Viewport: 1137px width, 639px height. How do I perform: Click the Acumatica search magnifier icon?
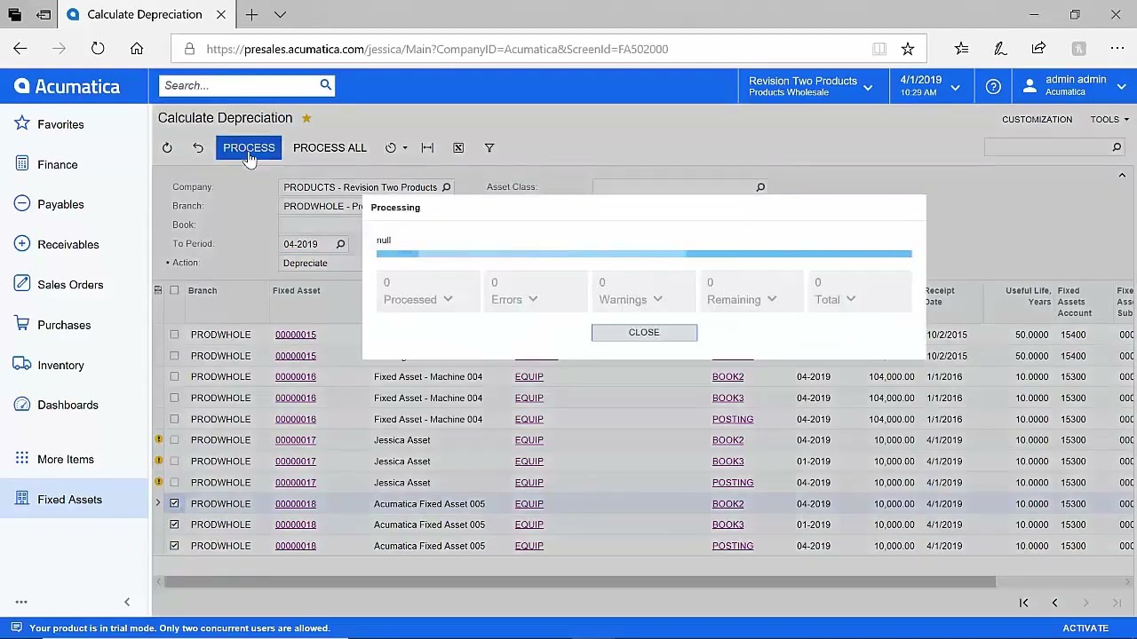tap(326, 85)
